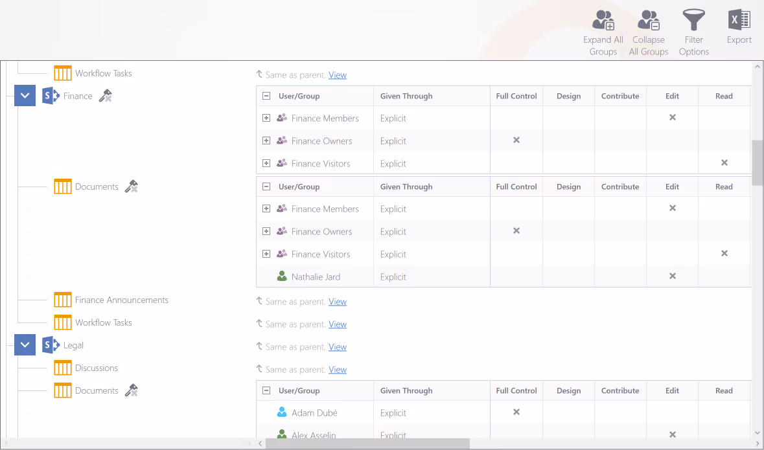Collapse the Legal site node
The image size is (764, 450).
coord(25,345)
